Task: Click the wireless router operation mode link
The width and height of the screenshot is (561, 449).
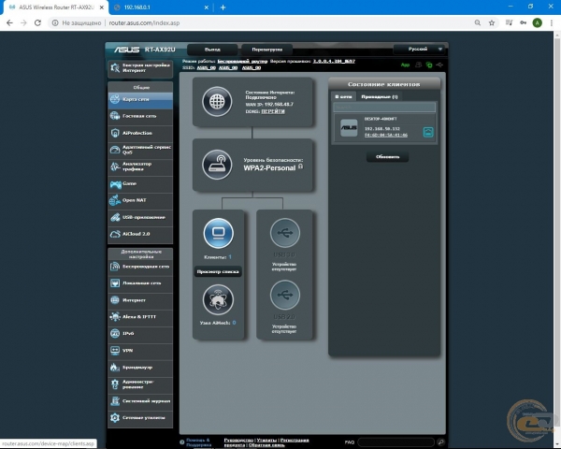Action: pos(242,61)
